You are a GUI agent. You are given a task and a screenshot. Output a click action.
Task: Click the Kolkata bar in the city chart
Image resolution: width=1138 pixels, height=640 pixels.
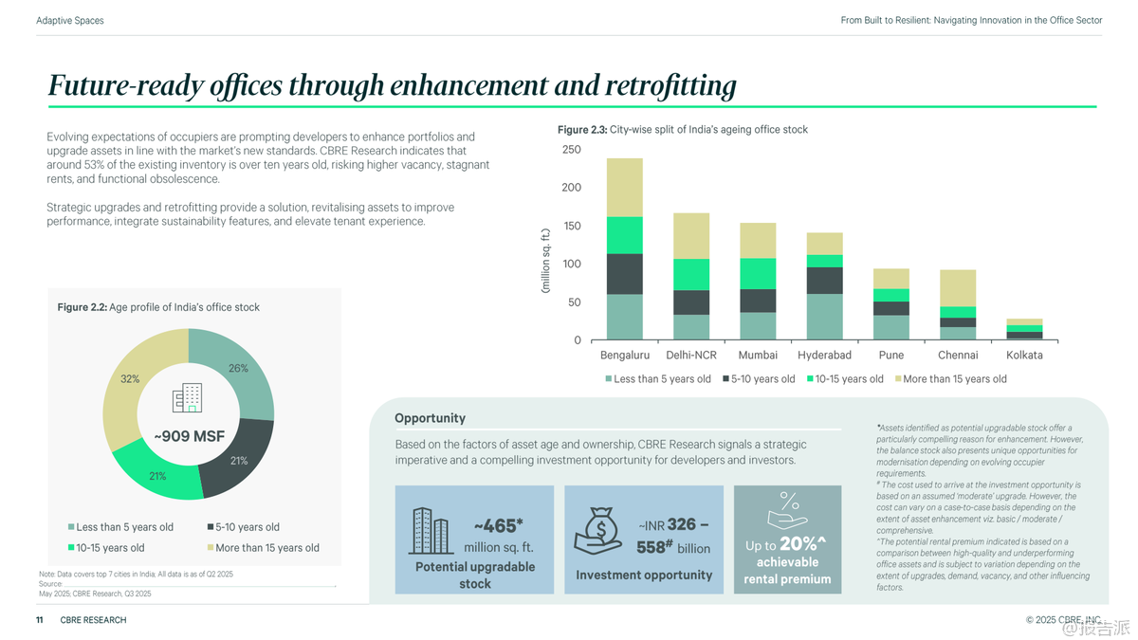1024,329
